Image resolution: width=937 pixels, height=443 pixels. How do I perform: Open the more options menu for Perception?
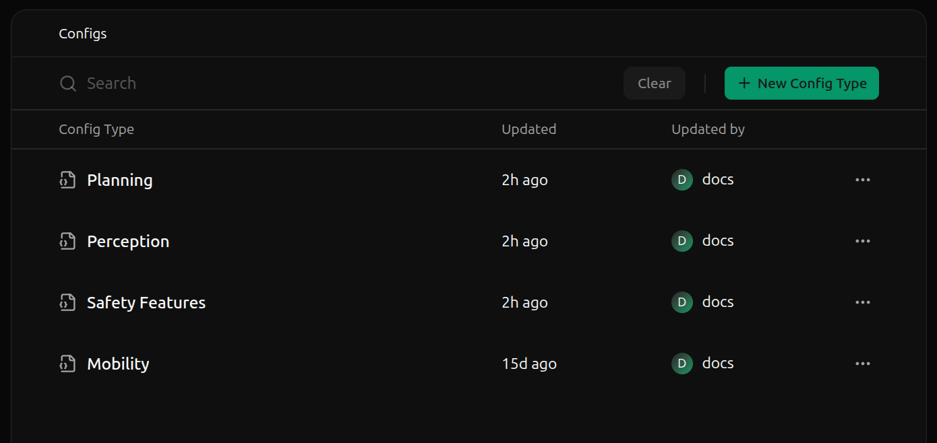pos(863,241)
